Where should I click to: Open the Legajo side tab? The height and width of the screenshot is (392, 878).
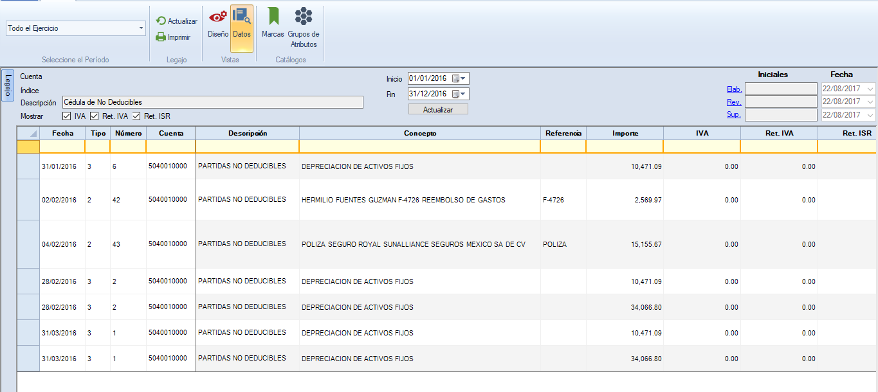8,85
